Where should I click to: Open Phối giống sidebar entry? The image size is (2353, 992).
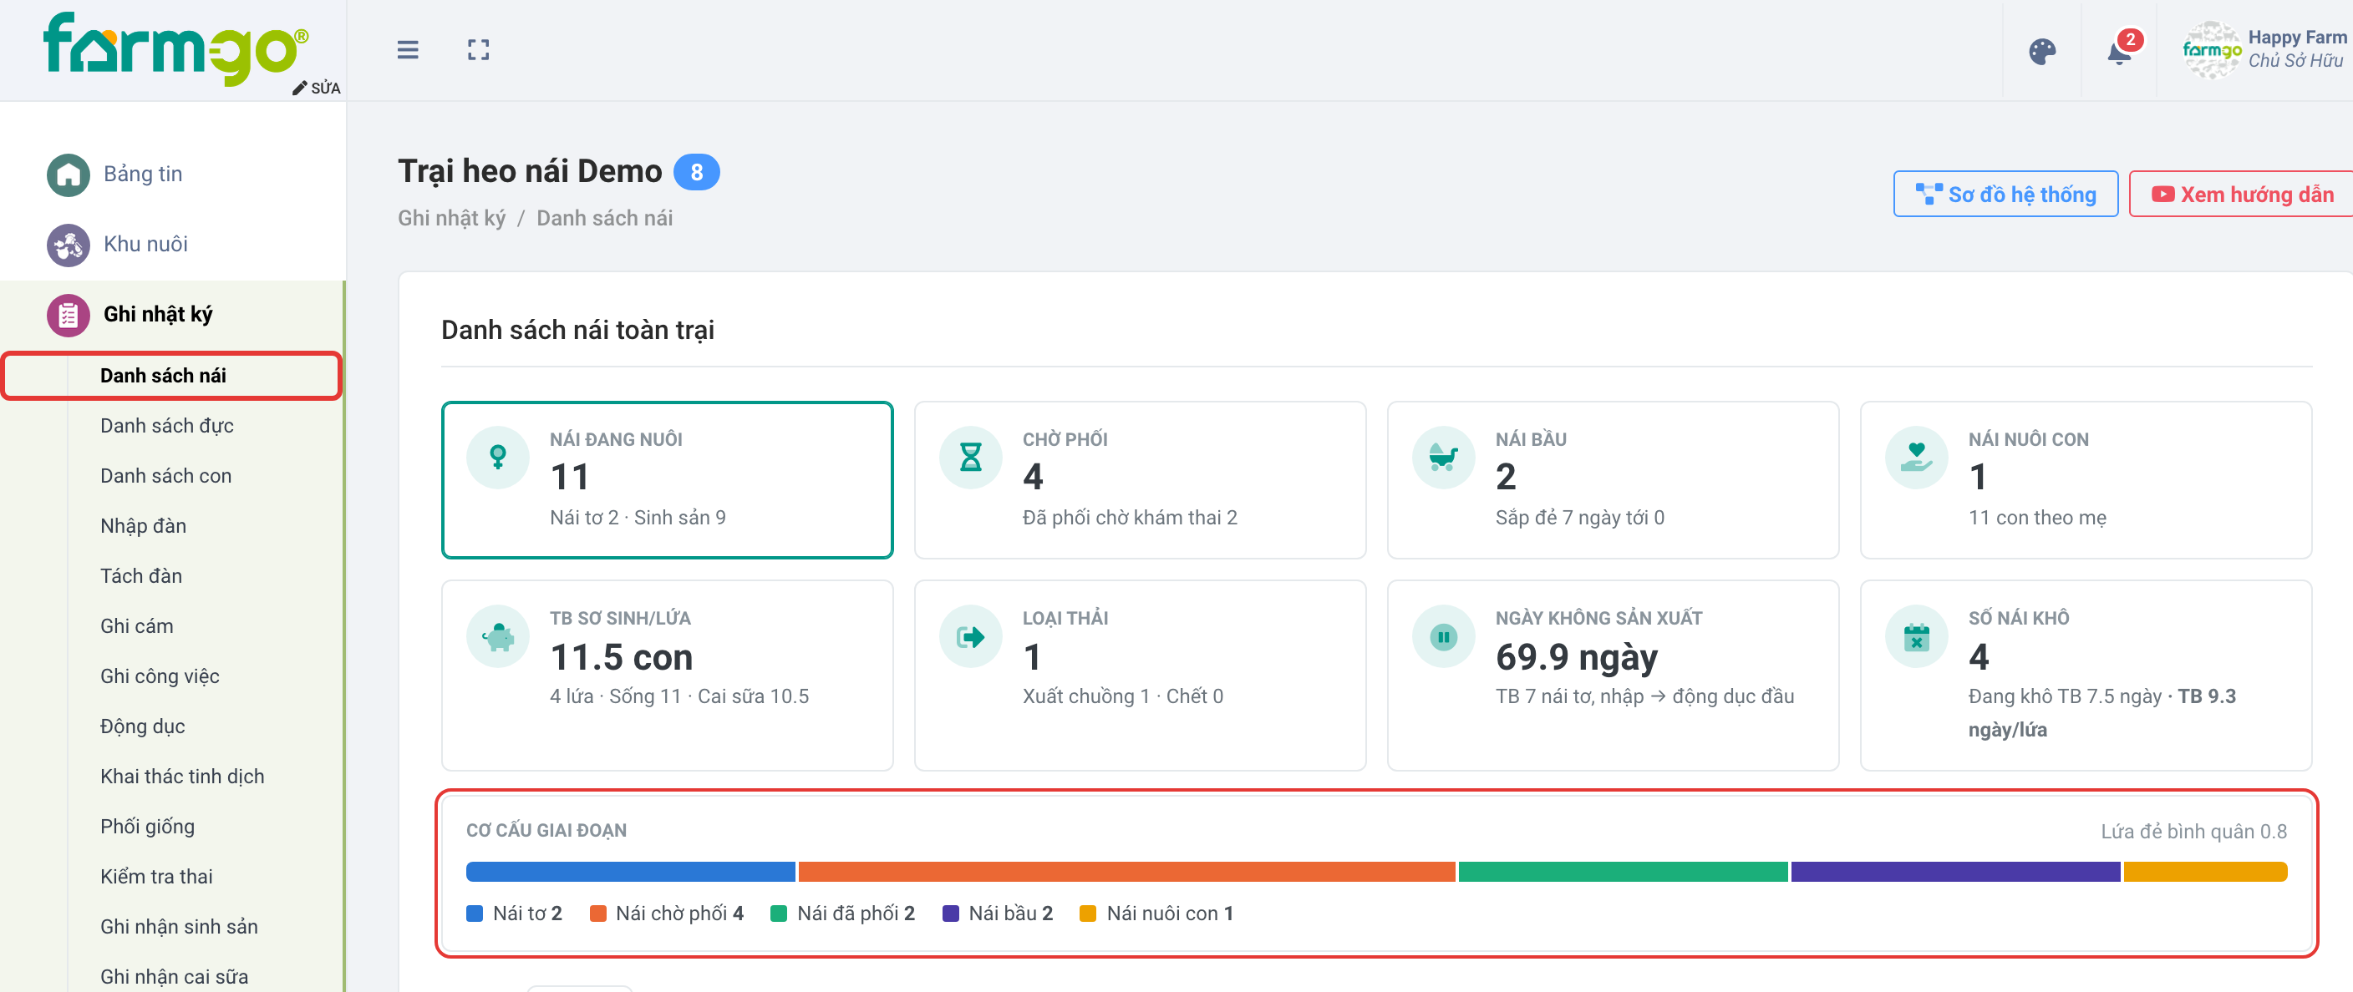coord(148,827)
